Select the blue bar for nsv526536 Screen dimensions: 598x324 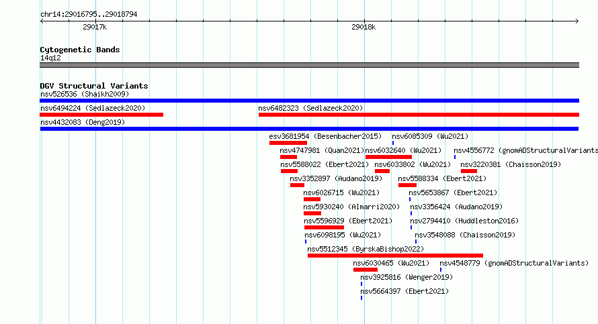pos(309,101)
